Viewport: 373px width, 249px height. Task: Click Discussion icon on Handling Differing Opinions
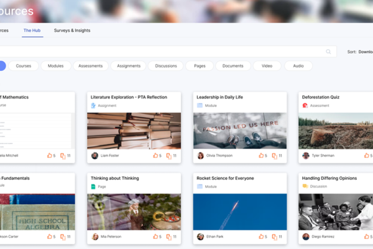pos(305,186)
